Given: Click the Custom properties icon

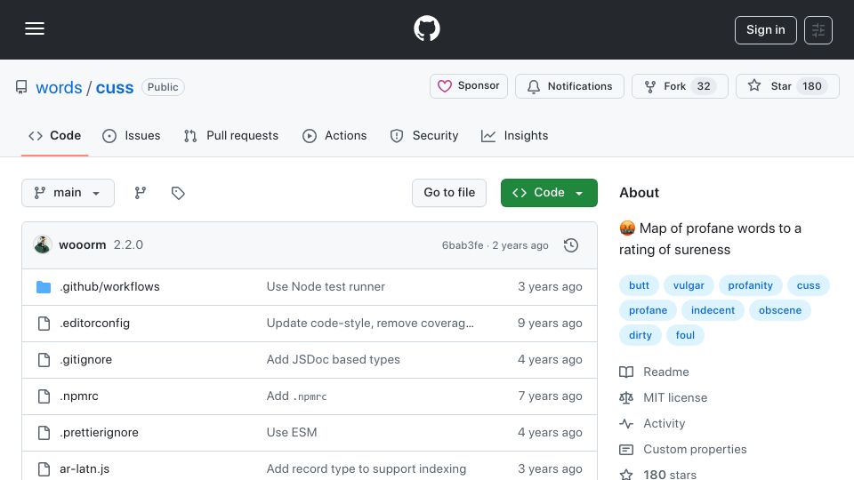Looking at the screenshot, I should click(626, 450).
